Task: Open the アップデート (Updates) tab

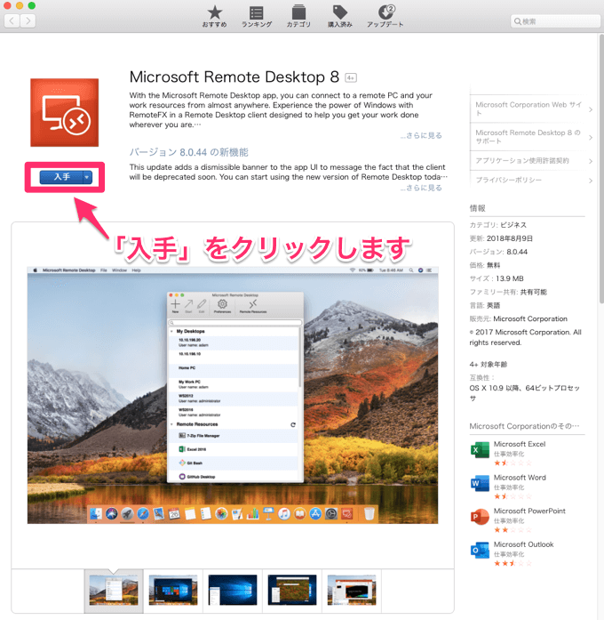Action: 385,16
